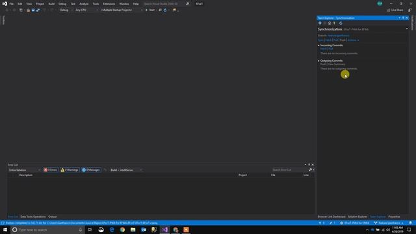Open Chrome from the taskbar
This screenshot has width=416, height=234.
122,229
